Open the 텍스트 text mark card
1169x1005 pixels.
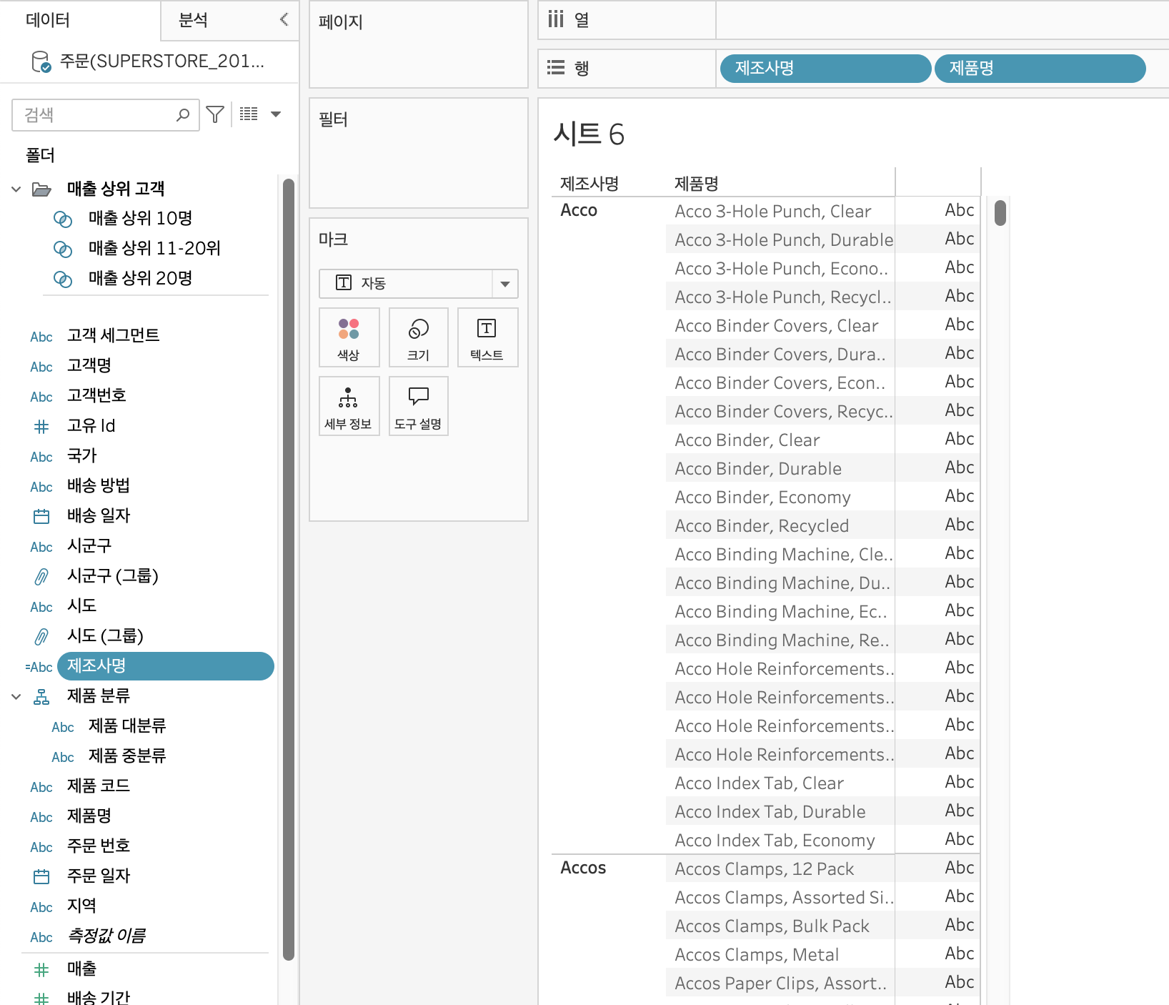click(x=487, y=337)
